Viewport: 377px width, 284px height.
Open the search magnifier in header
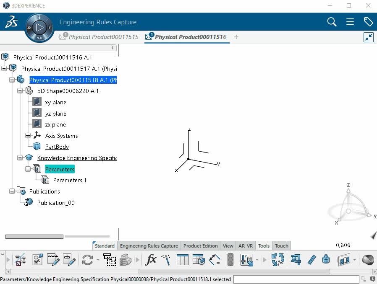332,22
